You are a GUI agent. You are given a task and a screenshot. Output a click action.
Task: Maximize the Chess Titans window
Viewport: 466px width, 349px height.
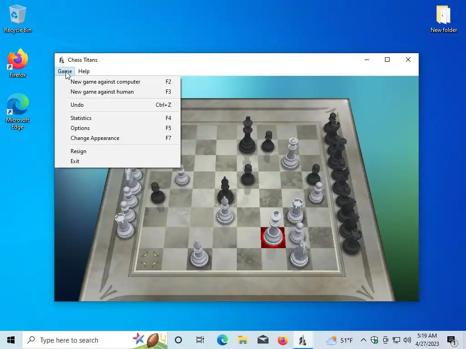coord(387,60)
